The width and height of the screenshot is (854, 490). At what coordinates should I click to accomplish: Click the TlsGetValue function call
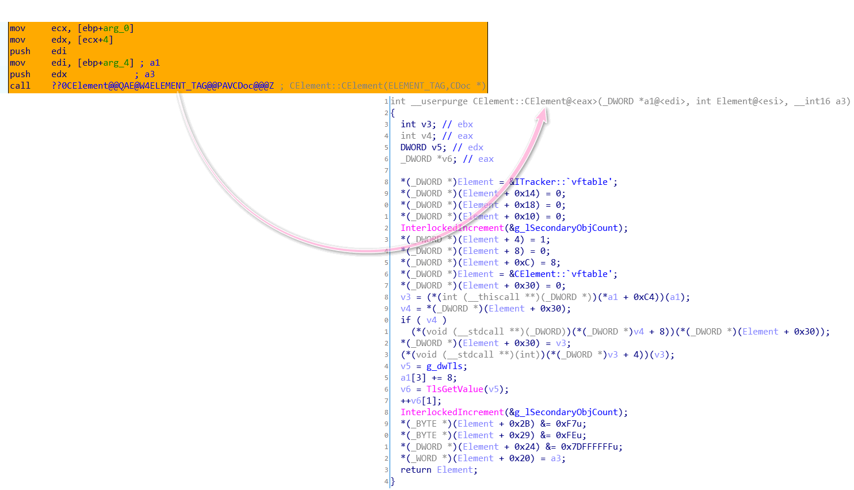[455, 389]
